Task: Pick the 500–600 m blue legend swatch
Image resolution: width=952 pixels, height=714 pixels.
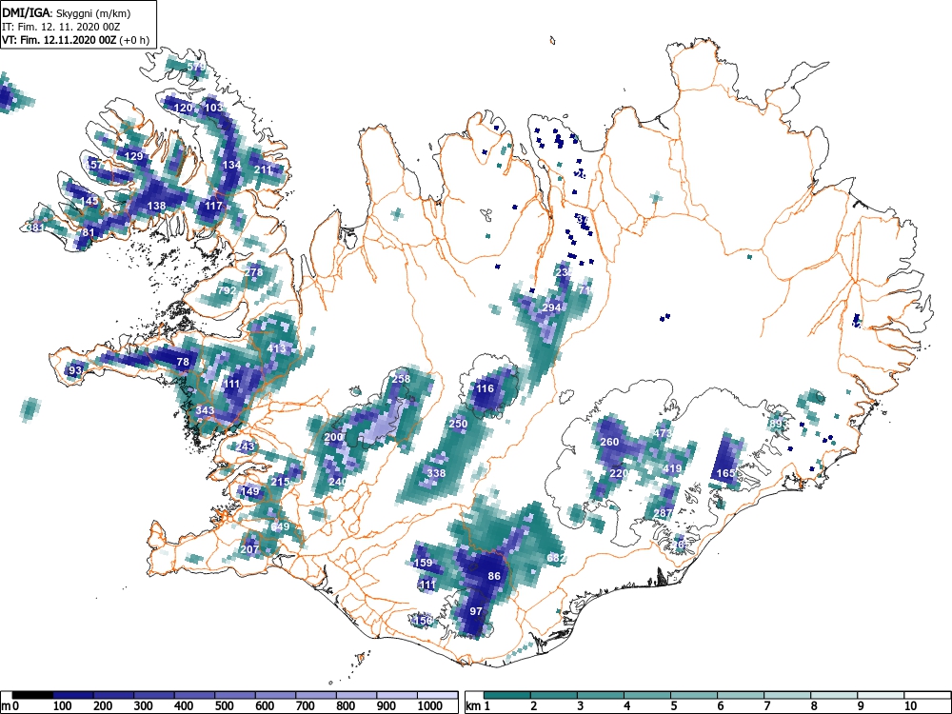Action: [235, 695]
